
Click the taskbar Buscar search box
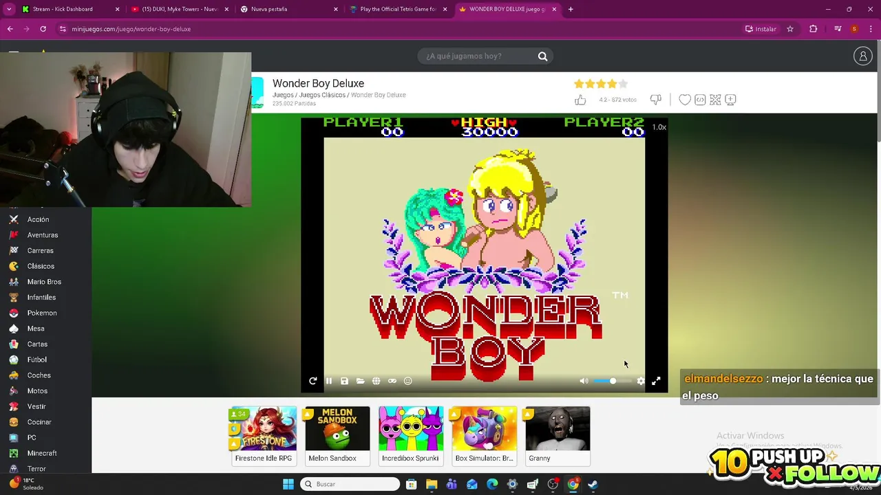pos(350,484)
